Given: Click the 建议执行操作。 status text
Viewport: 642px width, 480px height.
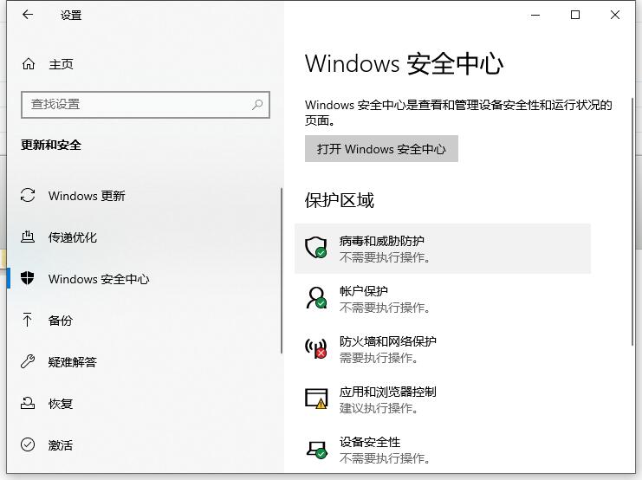Looking at the screenshot, I should pyautogui.click(x=379, y=408).
